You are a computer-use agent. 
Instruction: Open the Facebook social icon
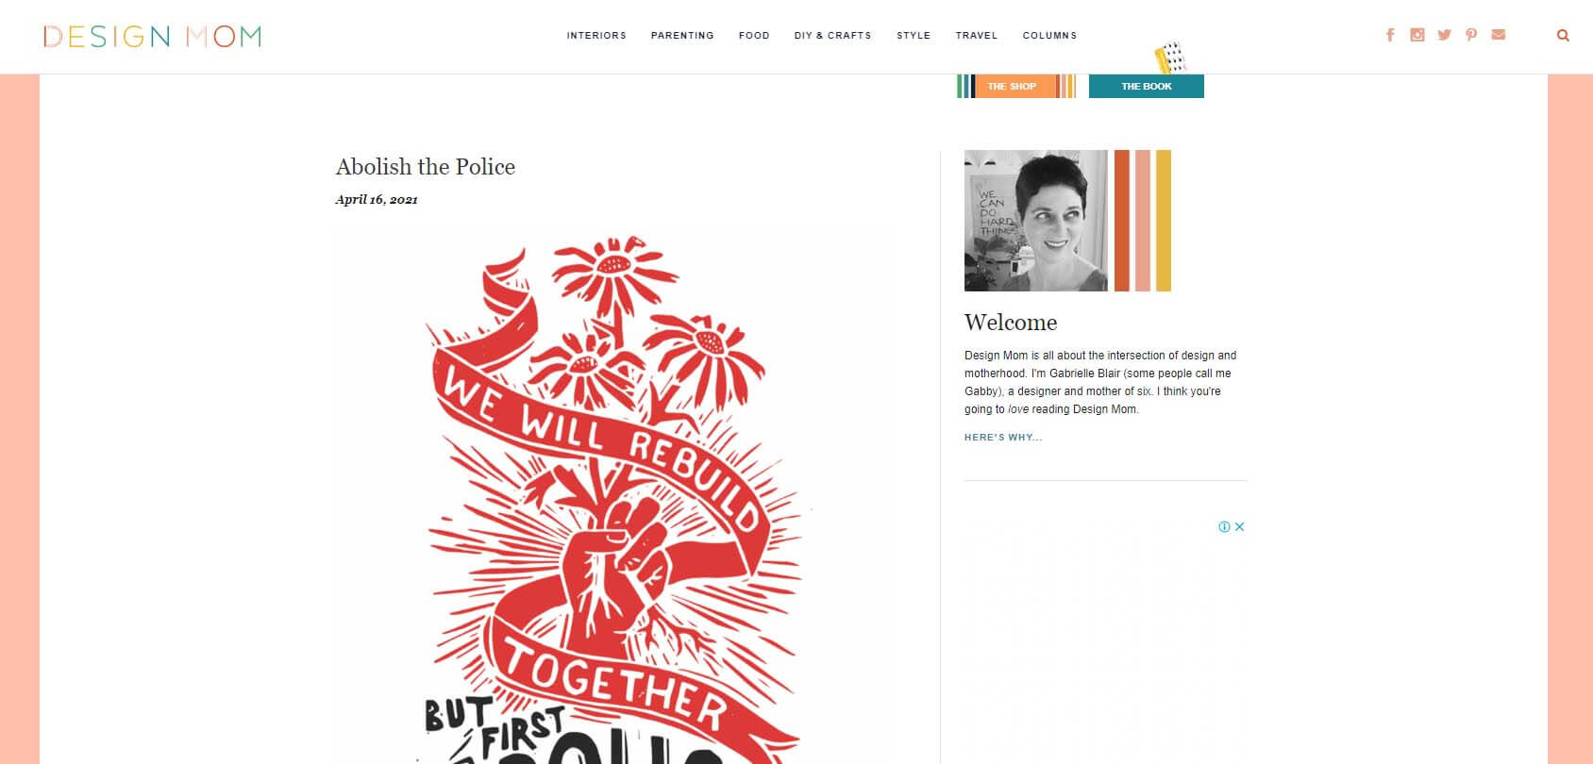tap(1389, 35)
